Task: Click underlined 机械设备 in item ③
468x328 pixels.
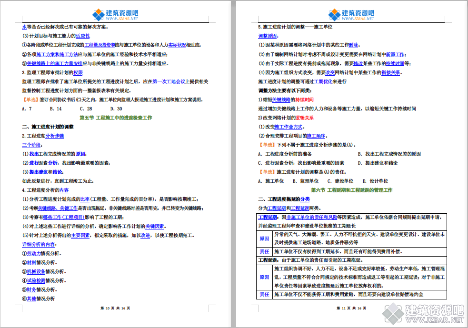Action: tap(36, 272)
